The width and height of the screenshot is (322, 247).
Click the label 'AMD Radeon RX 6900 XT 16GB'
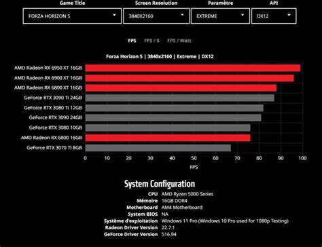tap(48, 78)
